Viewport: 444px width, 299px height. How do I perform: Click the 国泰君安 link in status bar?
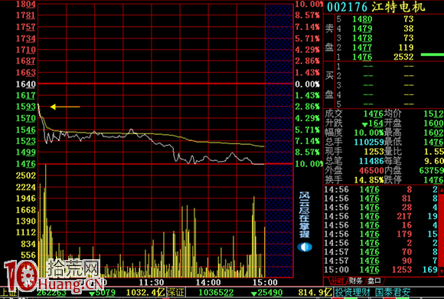(x=393, y=292)
